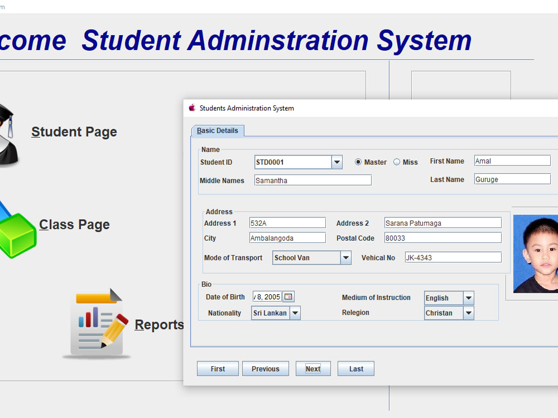Screen dimensions: 558x418
Task: Toggle Master off by selecting Miss
Action: click(x=396, y=162)
